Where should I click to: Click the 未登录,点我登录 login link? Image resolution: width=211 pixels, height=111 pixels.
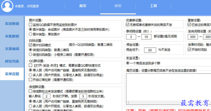coord(27,6)
